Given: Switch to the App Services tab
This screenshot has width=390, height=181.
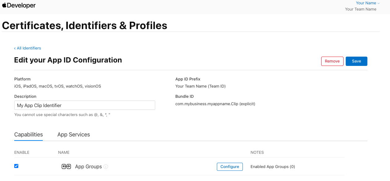Looking at the screenshot, I should [x=73, y=135].
